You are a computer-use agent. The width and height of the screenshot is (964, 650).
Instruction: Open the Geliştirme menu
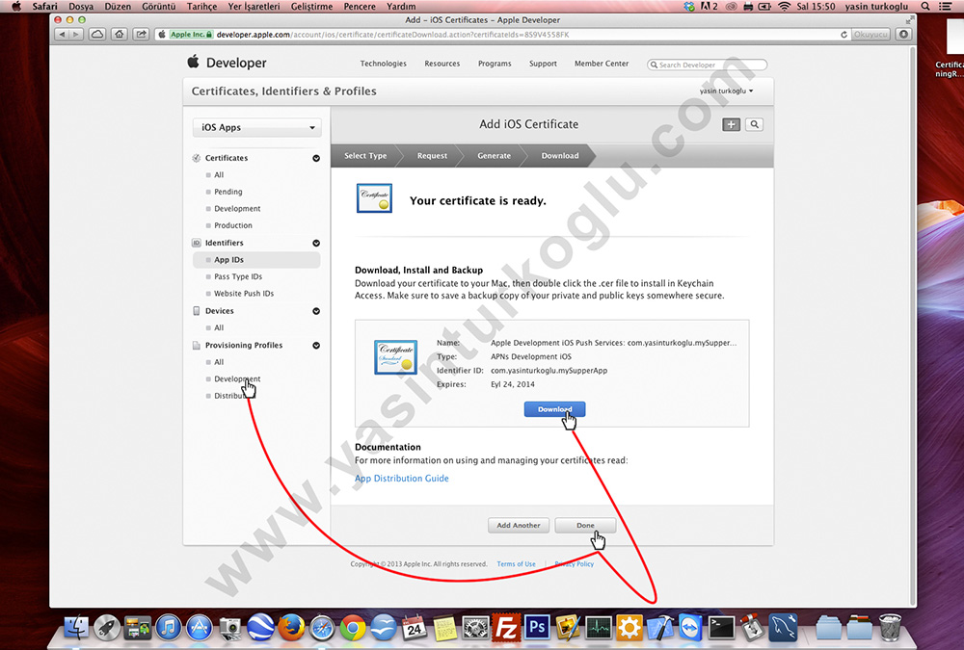(x=311, y=6)
